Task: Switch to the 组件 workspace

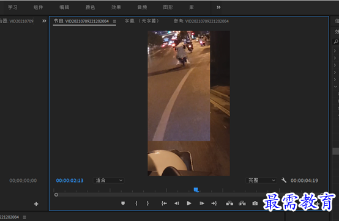Action: [x=39, y=7]
